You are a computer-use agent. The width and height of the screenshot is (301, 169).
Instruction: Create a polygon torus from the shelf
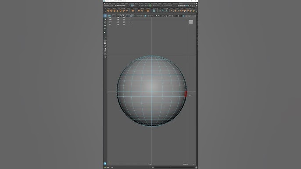(121, 11)
